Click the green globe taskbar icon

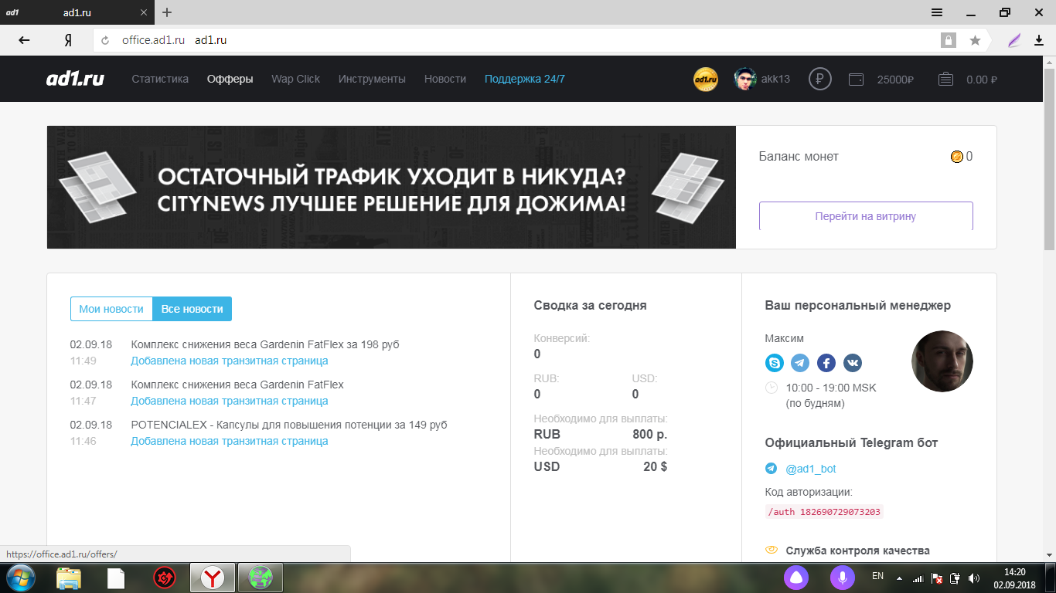tap(261, 578)
